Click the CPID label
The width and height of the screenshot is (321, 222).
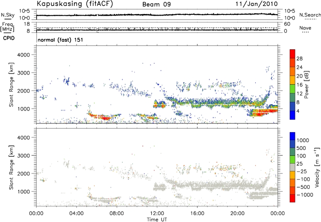click(9, 38)
